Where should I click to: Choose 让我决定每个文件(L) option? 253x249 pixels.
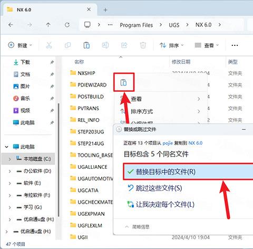[161, 204]
